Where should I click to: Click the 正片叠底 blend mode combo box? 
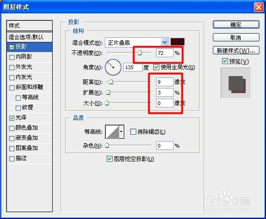[x=137, y=42]
